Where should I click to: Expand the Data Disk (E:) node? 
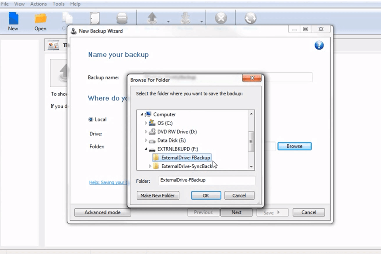(146, 140)
